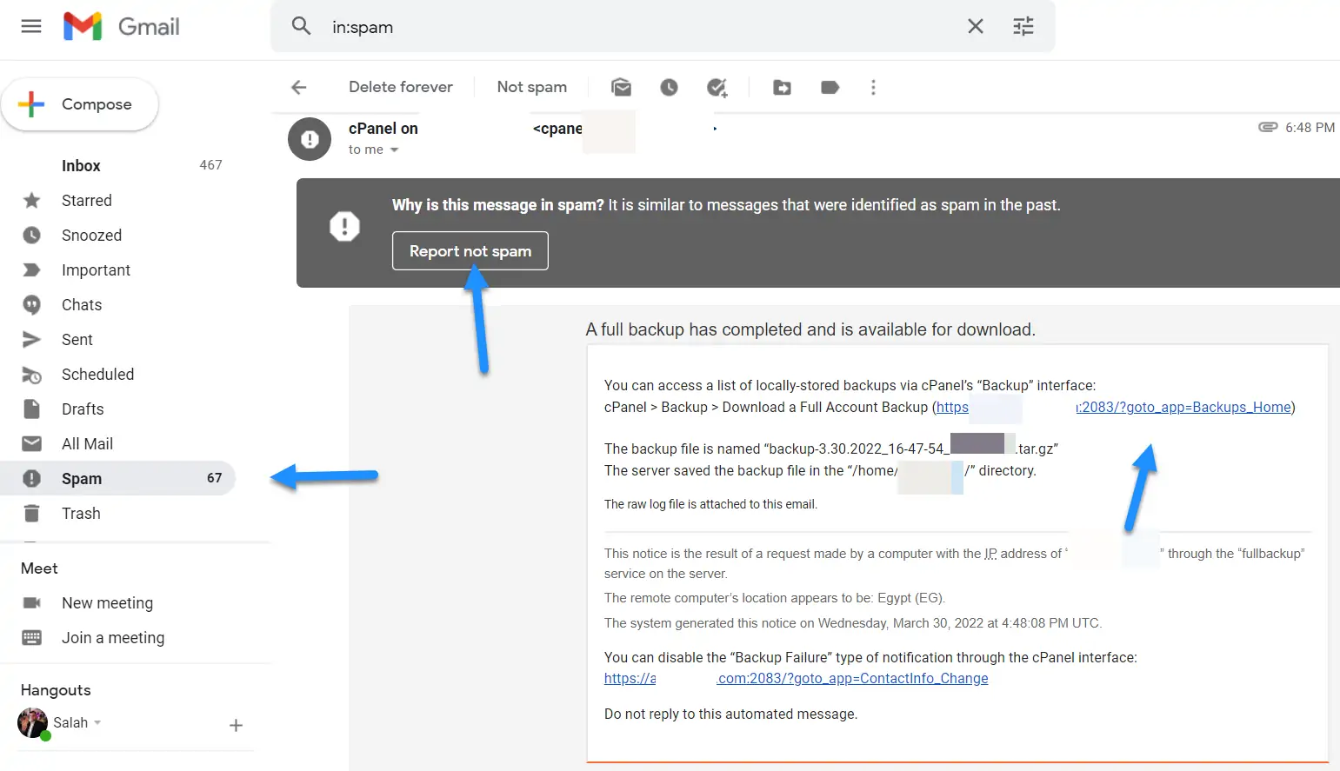The width and height of the screenshot is (1340, 771).
Task: Open the Backups_Home cPanel link
Action: (x=1183, y=408)
